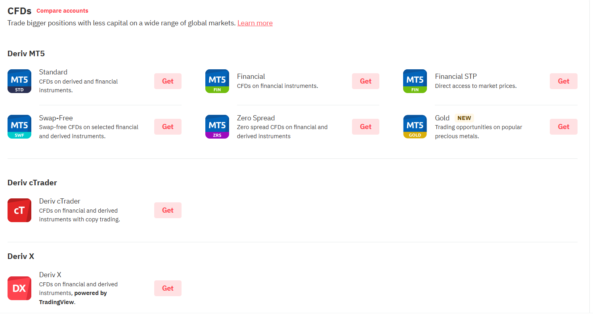Get the Deriv cTrader account
The image size is (593, 314).
pyautogui.click(x=168, y=210)
